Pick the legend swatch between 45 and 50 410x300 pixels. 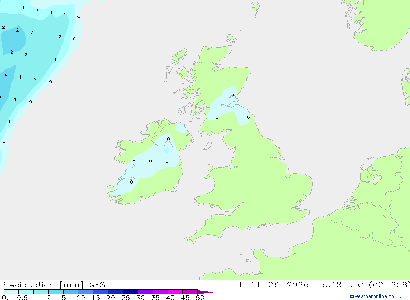click(190, 292)
